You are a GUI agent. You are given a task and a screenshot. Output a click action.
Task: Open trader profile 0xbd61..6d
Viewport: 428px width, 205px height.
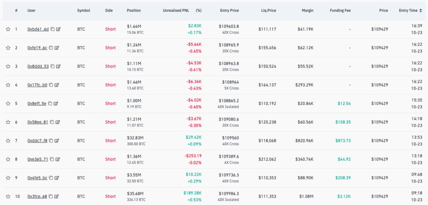[x=38, y=29]
